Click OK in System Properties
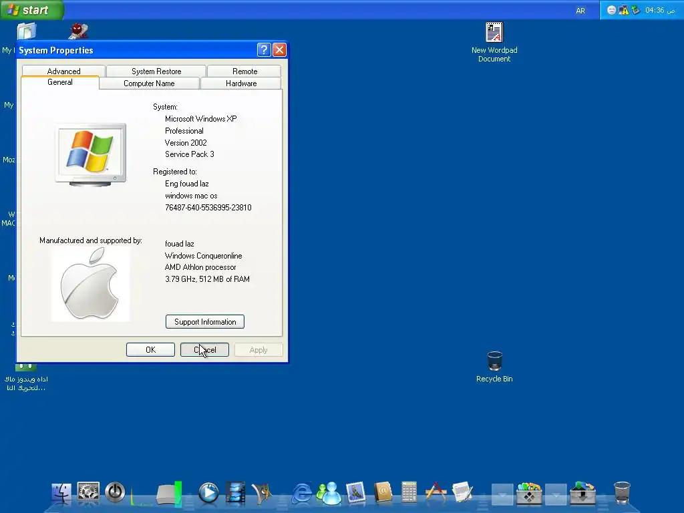Image resolution: width=684 pixels, height=513 pixels. tap(150, 350)
